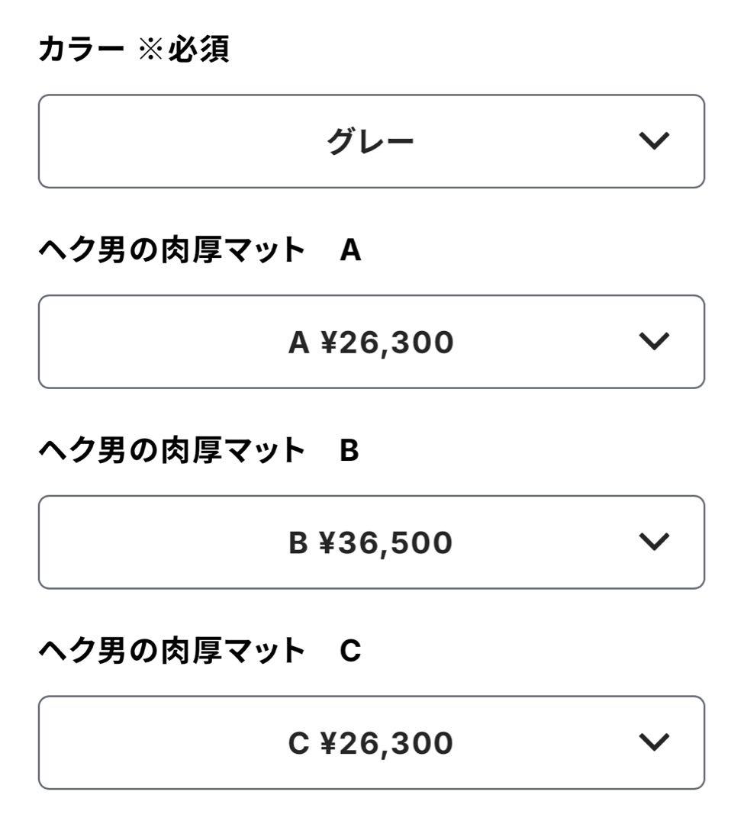Viewport: 744px width, 824px height.
Task: Click the selected B ¥36,500 value text
Action: pyautogui.click(x=371, y=542)
